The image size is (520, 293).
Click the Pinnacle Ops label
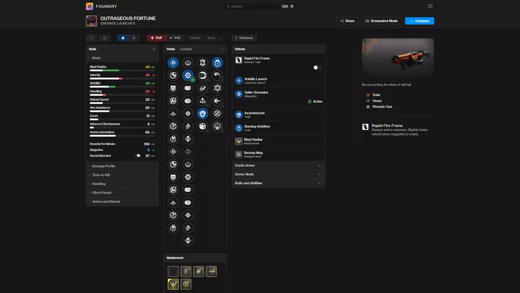click(382, 107)
